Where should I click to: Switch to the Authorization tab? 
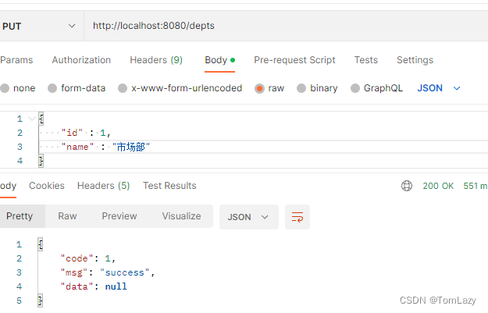tap(81, 60)
